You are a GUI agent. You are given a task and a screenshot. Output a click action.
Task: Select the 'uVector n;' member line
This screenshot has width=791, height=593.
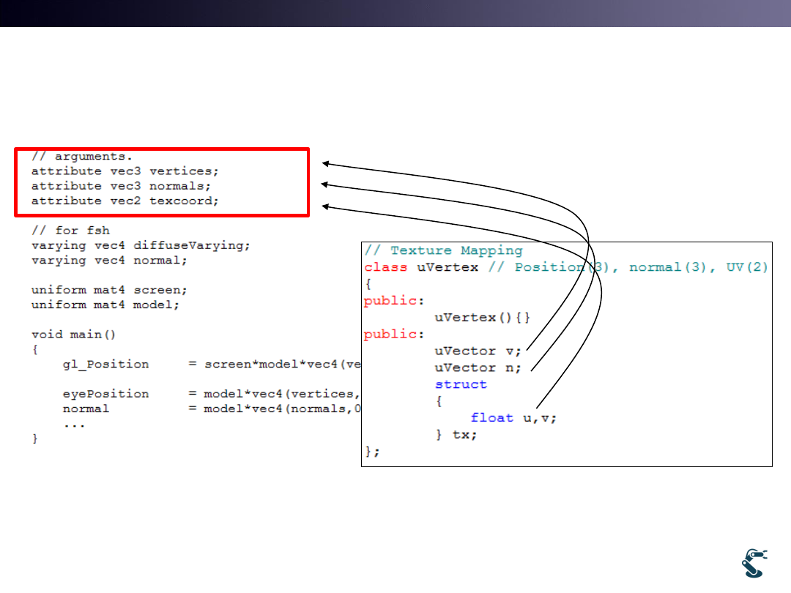click(x=478, y=368)
